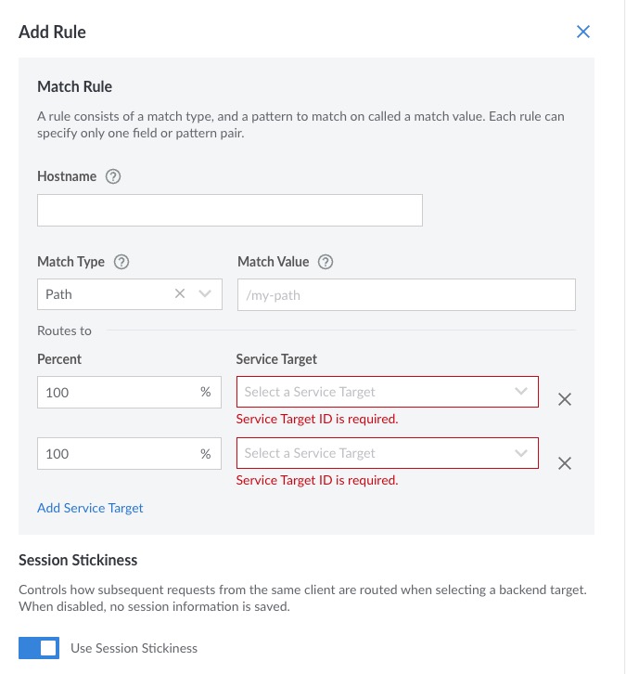Viewport: 626px width, 674px height.
Task: Open first Select a Service Target dropdown
Action: click(388, 392)
